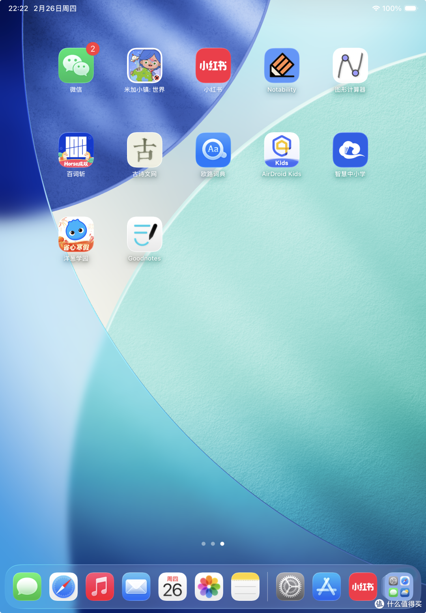The width and height of the screenshot is (426, 613).
Task: Open Mail from the dock
Action: (136, 587)
